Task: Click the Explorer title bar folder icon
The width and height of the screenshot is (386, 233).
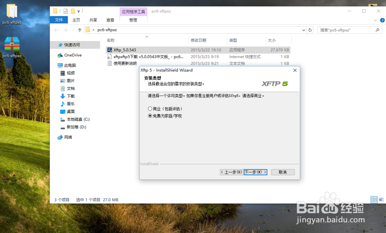Action: pos(55,11)
